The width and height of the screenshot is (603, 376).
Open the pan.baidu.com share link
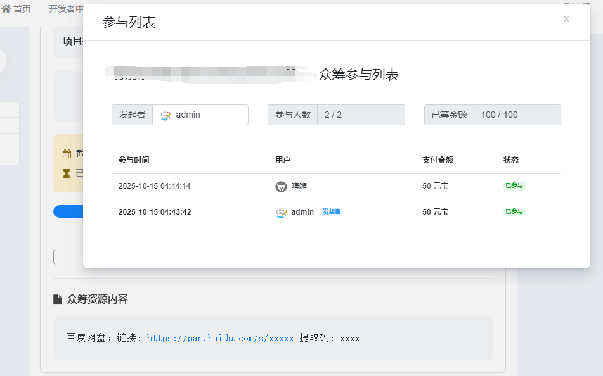(x=220, y=339)
